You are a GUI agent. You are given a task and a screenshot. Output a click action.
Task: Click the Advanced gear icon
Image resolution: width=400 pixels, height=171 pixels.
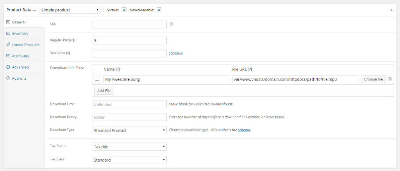[8, 67]
